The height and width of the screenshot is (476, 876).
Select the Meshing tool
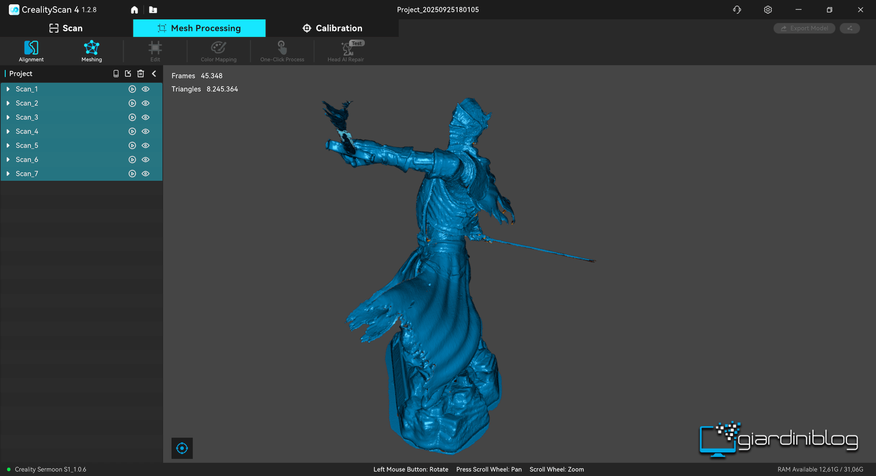click(x=91, y=51)
